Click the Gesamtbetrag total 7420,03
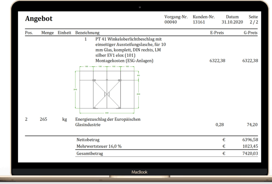Image resolution: width=272 pixels, height=184 pixels. coord(250,153)
